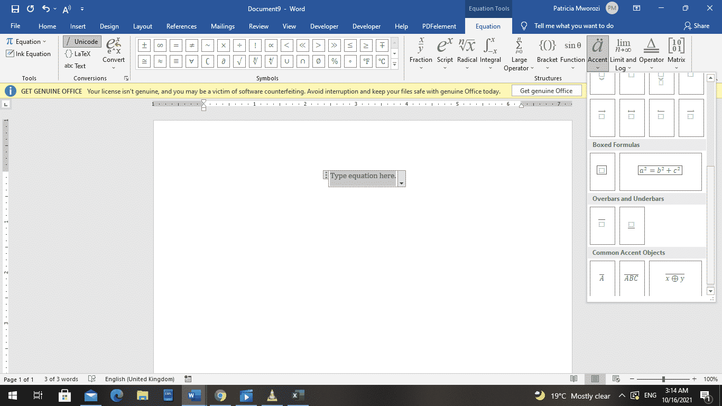
Task: Insert the ABC overbar accent object
Action: click(x=632, y=278)
